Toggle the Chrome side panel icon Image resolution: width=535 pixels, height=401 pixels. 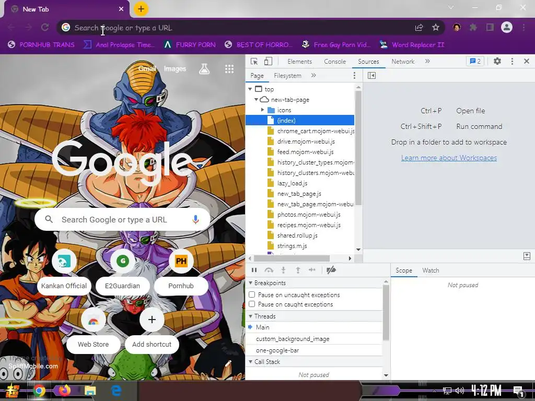click(490, 27)
